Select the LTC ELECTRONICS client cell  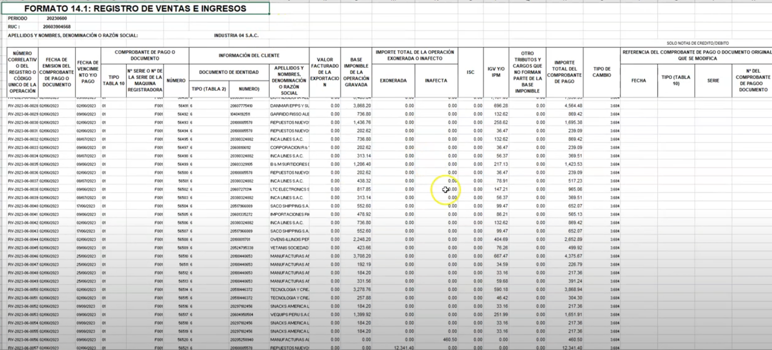(x=289, y=189)
